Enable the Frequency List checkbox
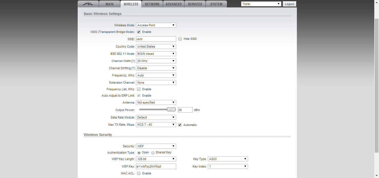Screen dimensions: 379x178 139,89
